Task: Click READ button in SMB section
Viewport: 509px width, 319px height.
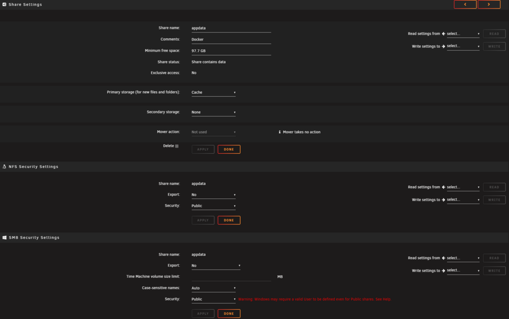Action: click(x=494, y=258)
